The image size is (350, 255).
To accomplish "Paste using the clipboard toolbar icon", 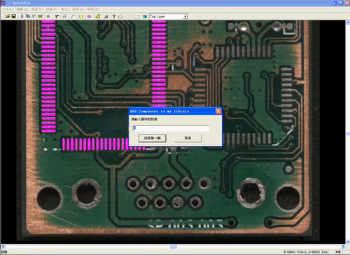I will (34, 16).
